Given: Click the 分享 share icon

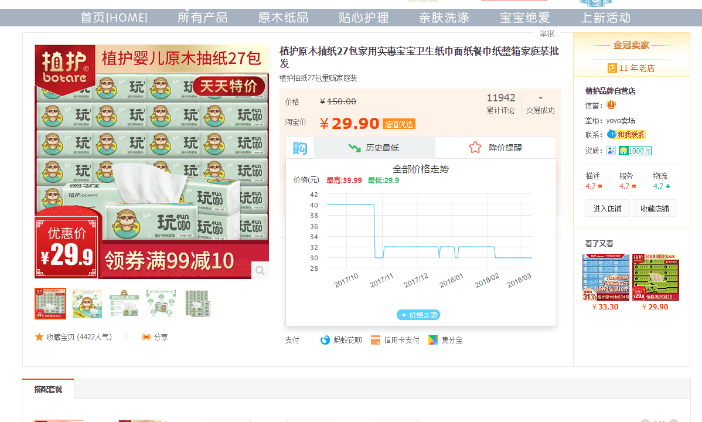Looking at the screenshot, I should pos(146,337).
